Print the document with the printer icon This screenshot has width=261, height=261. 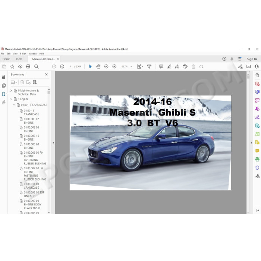tap(28, 67)
